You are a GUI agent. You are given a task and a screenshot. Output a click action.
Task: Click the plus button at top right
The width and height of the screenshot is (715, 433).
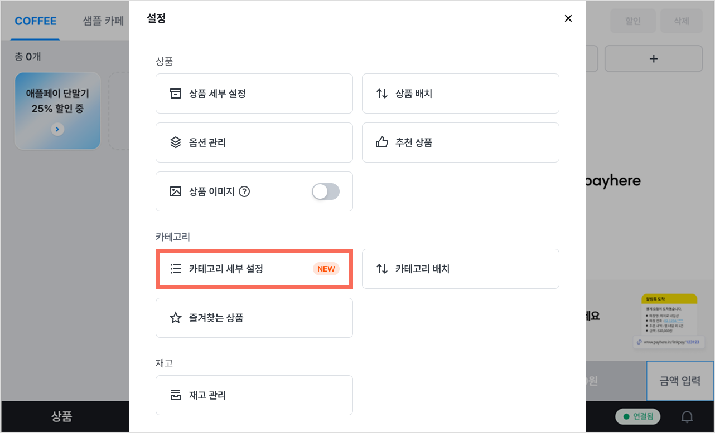tap(654, 59)
